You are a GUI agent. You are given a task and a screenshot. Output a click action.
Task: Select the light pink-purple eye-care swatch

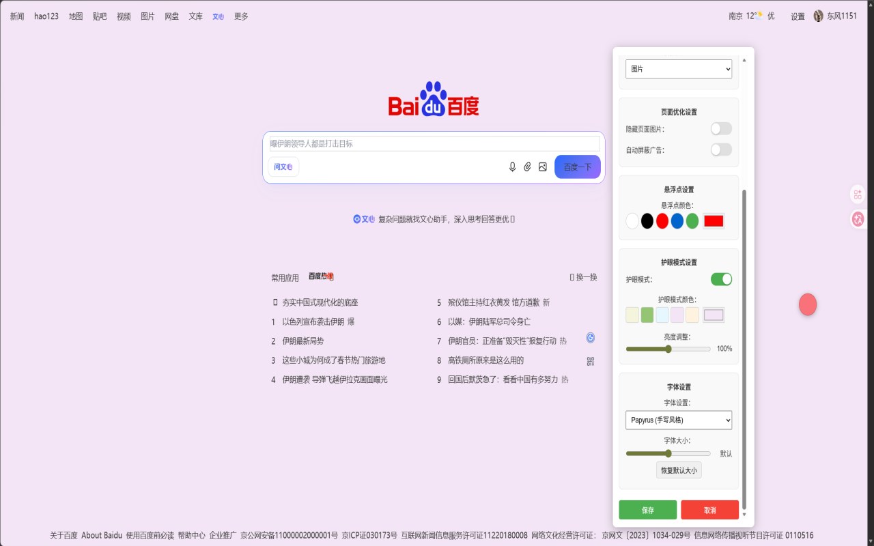point(677,315)
